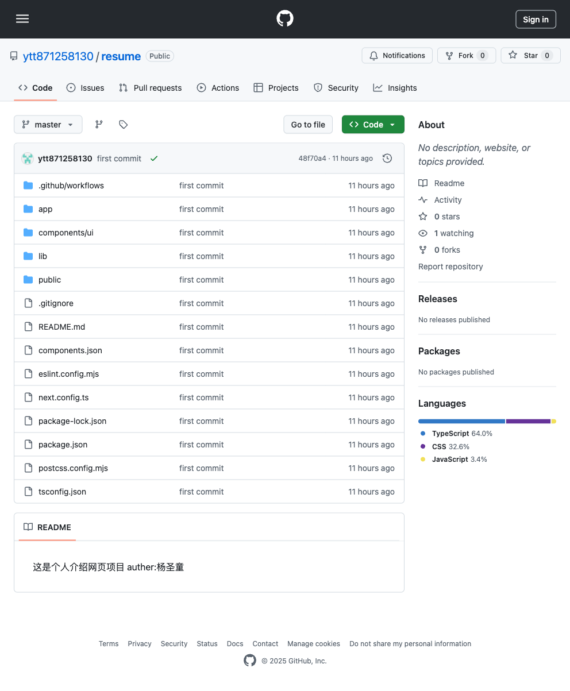
Task: Open the Packages heading link
Action: (439, 351)
